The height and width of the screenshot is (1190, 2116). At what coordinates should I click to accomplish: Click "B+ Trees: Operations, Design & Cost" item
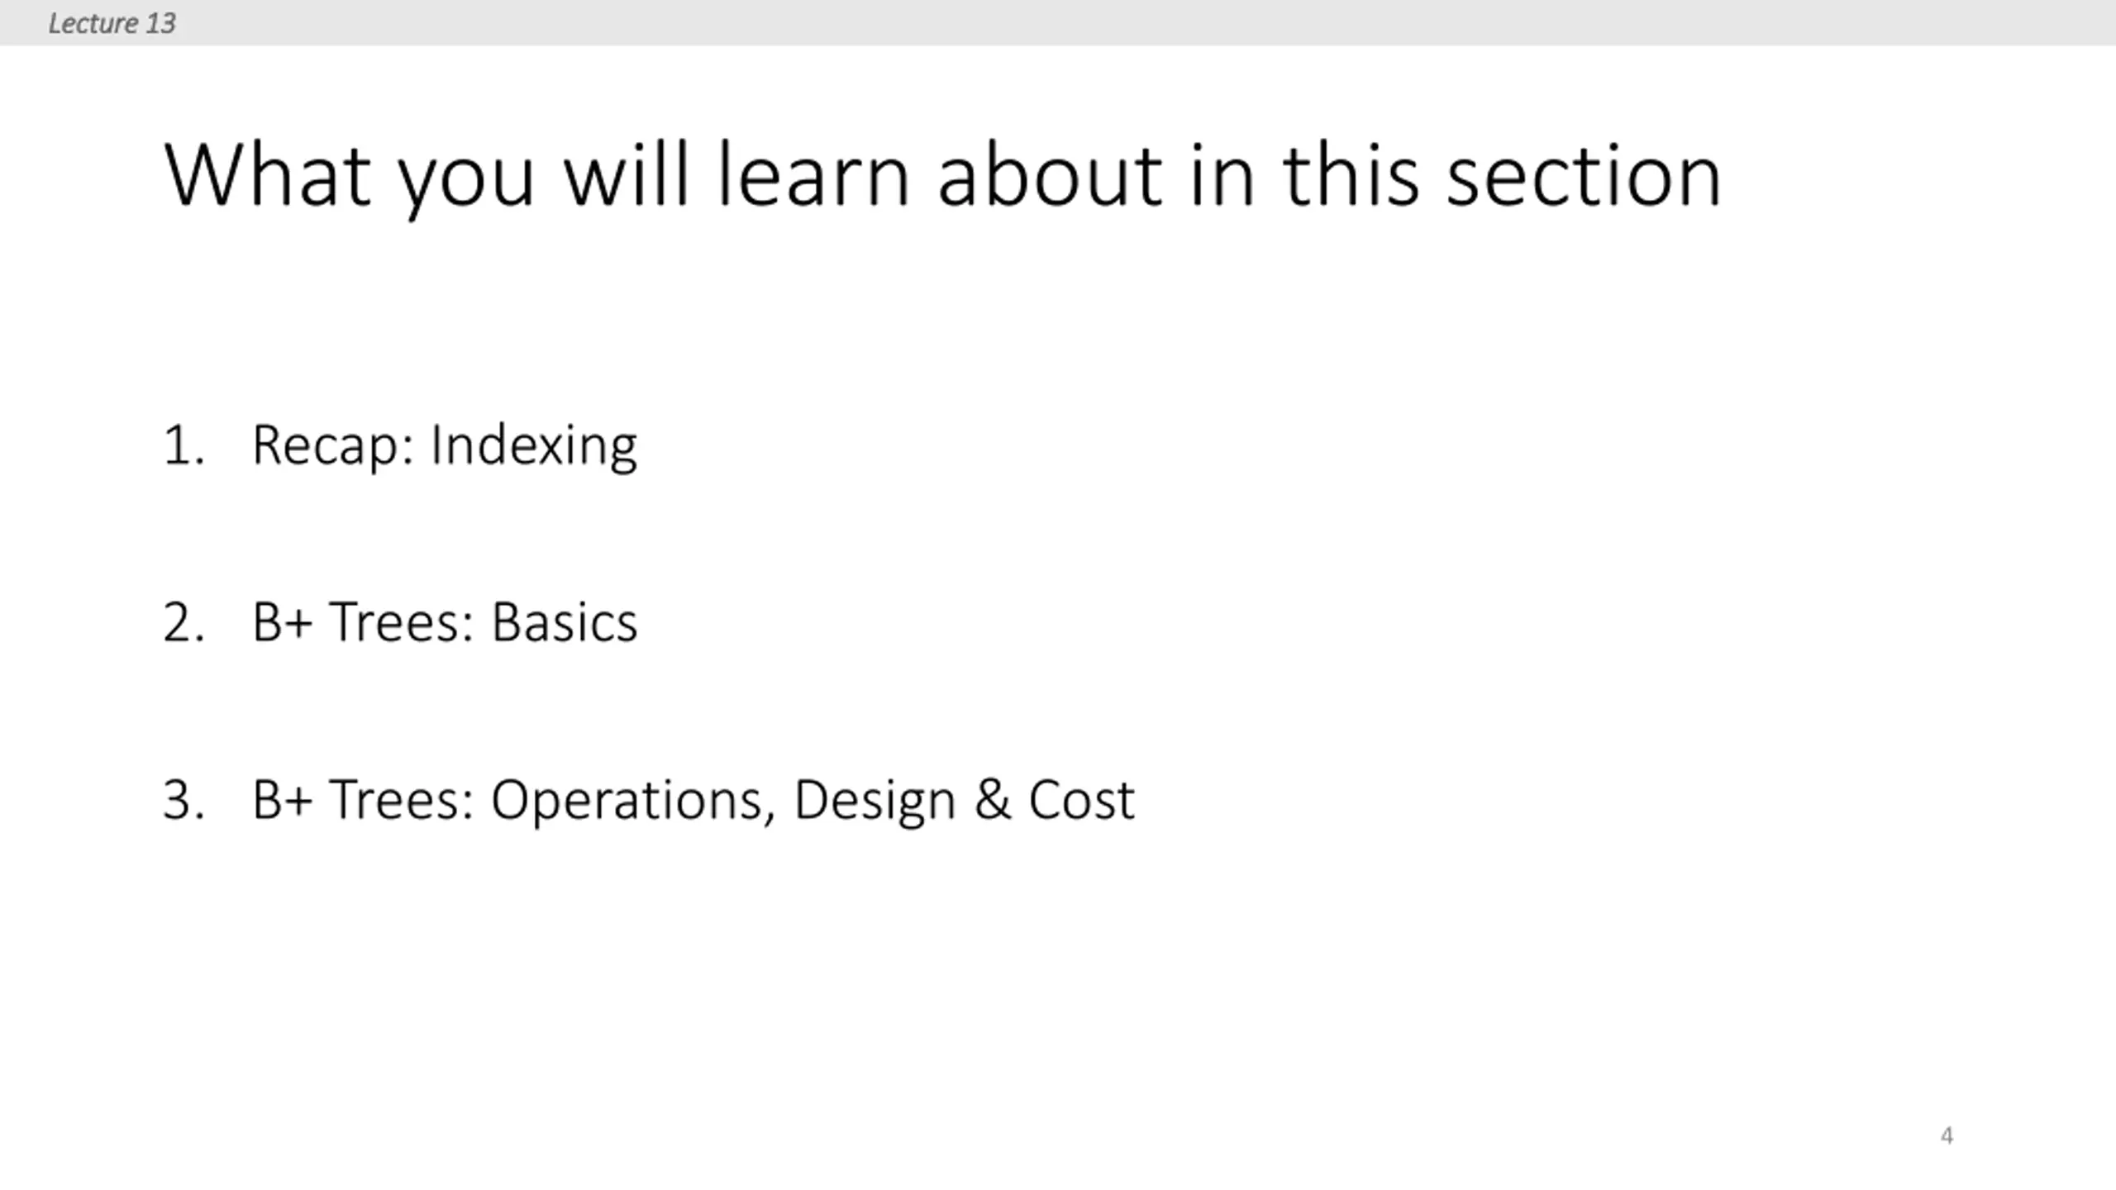pyautogui.click(x=693, y=800)
